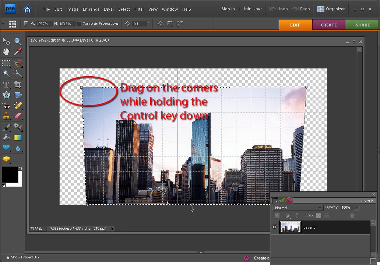Choose the Red Eye Removal tool
This screenshot has width=380, height=265.
point(6,106)
